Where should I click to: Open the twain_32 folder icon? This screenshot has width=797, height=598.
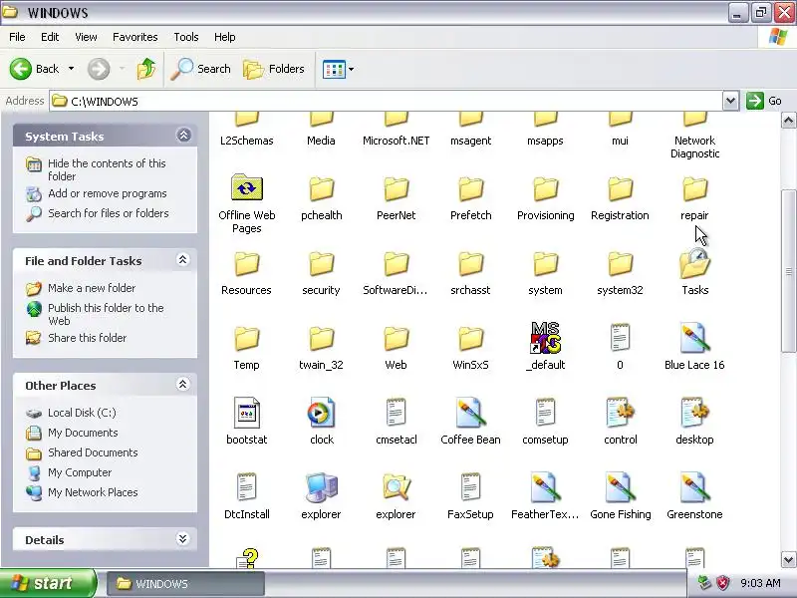pos(321,338)
